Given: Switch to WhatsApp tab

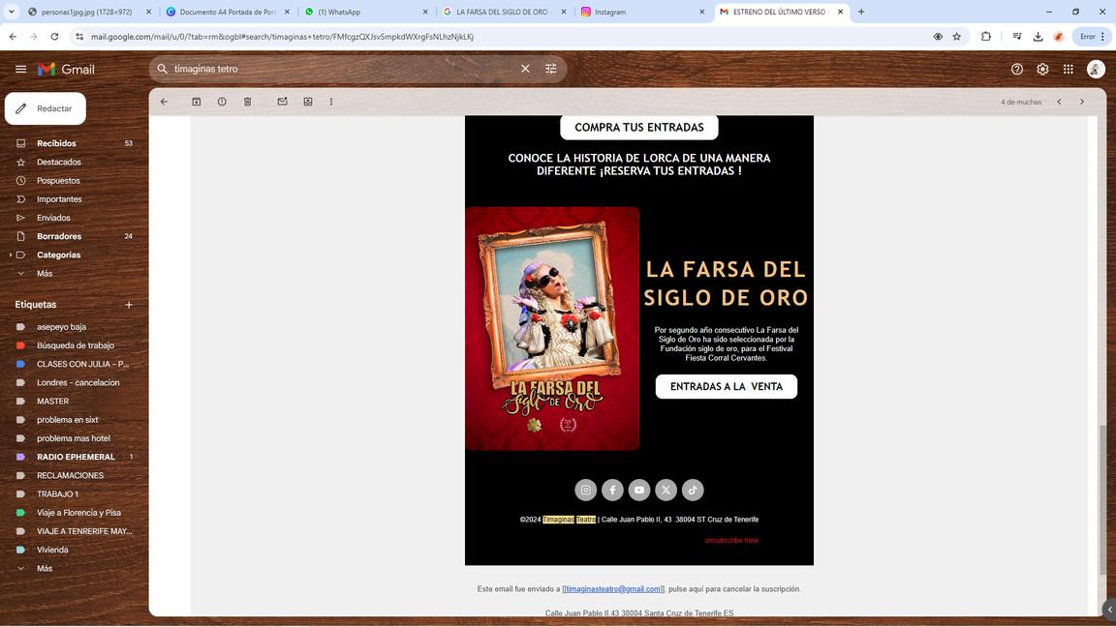Looking at the screenshot, I should point(367,12).
